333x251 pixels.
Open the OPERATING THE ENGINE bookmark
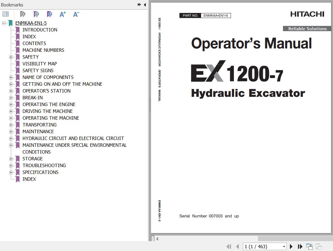pyautogui.click(x=49, y=105)
